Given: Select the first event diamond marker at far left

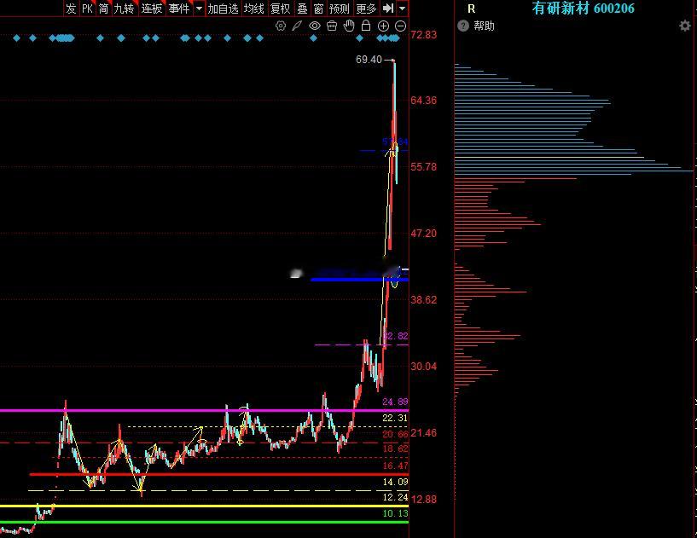Looking at the screenshot, I should click(x=17, y=38).
